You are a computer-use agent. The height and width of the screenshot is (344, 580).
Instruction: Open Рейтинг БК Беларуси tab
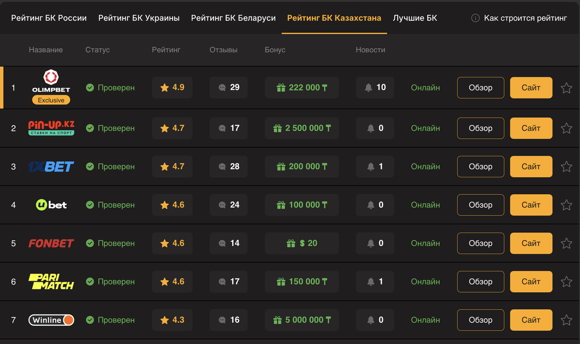click(233, 18)
